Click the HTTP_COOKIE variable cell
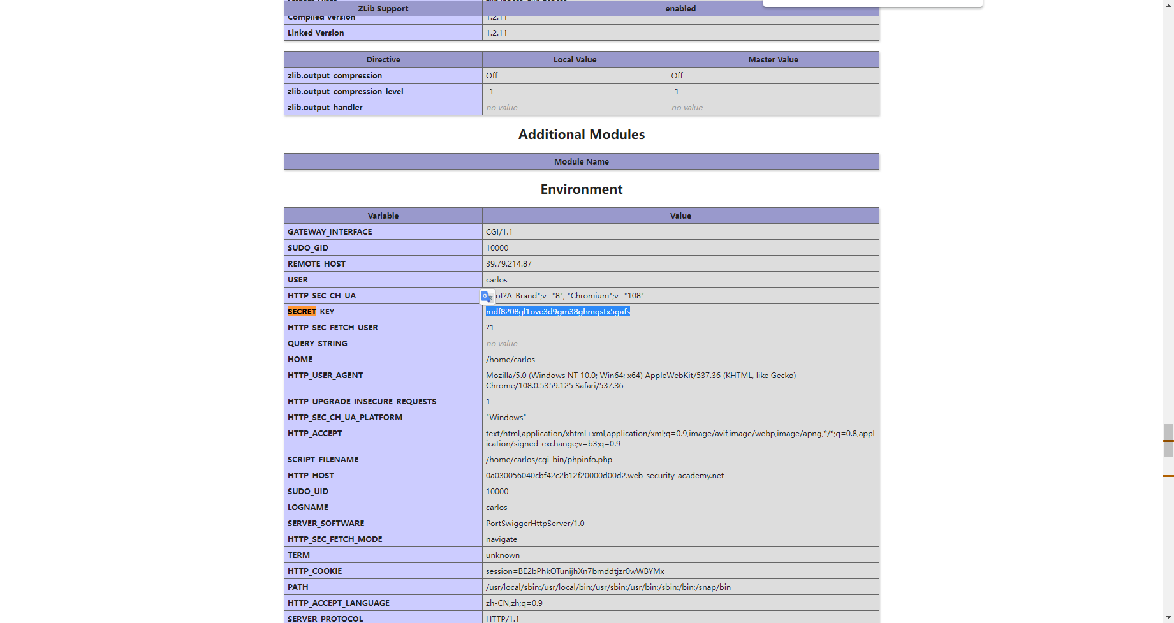 pyautogui.click(x=383, y=571)
